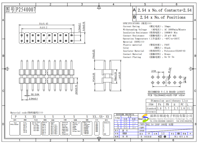Click the 1:1 scale value in title block

point(163,134)
